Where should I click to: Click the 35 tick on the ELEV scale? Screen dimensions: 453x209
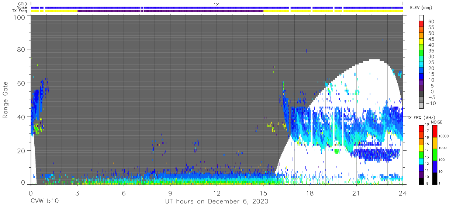click(431, 51)
